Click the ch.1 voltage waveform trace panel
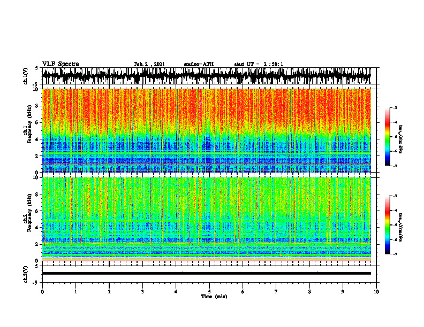424x327 pixels. click(209, 76)
